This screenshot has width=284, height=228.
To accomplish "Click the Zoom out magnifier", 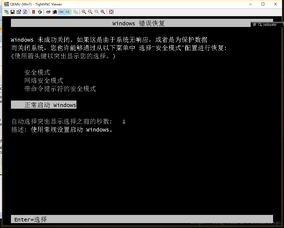I will point(90,12).
